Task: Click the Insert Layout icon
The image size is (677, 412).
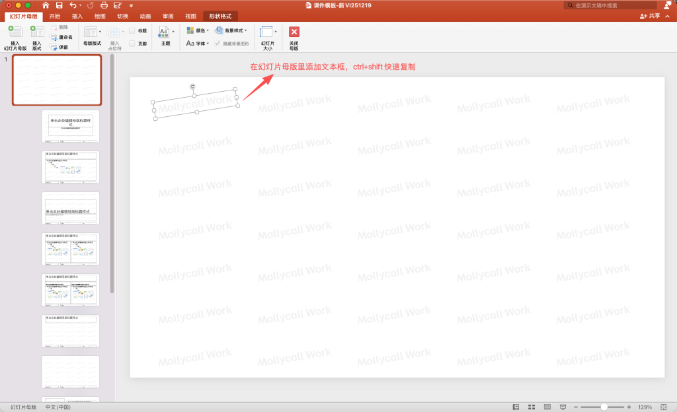Action: click(37, 32)
